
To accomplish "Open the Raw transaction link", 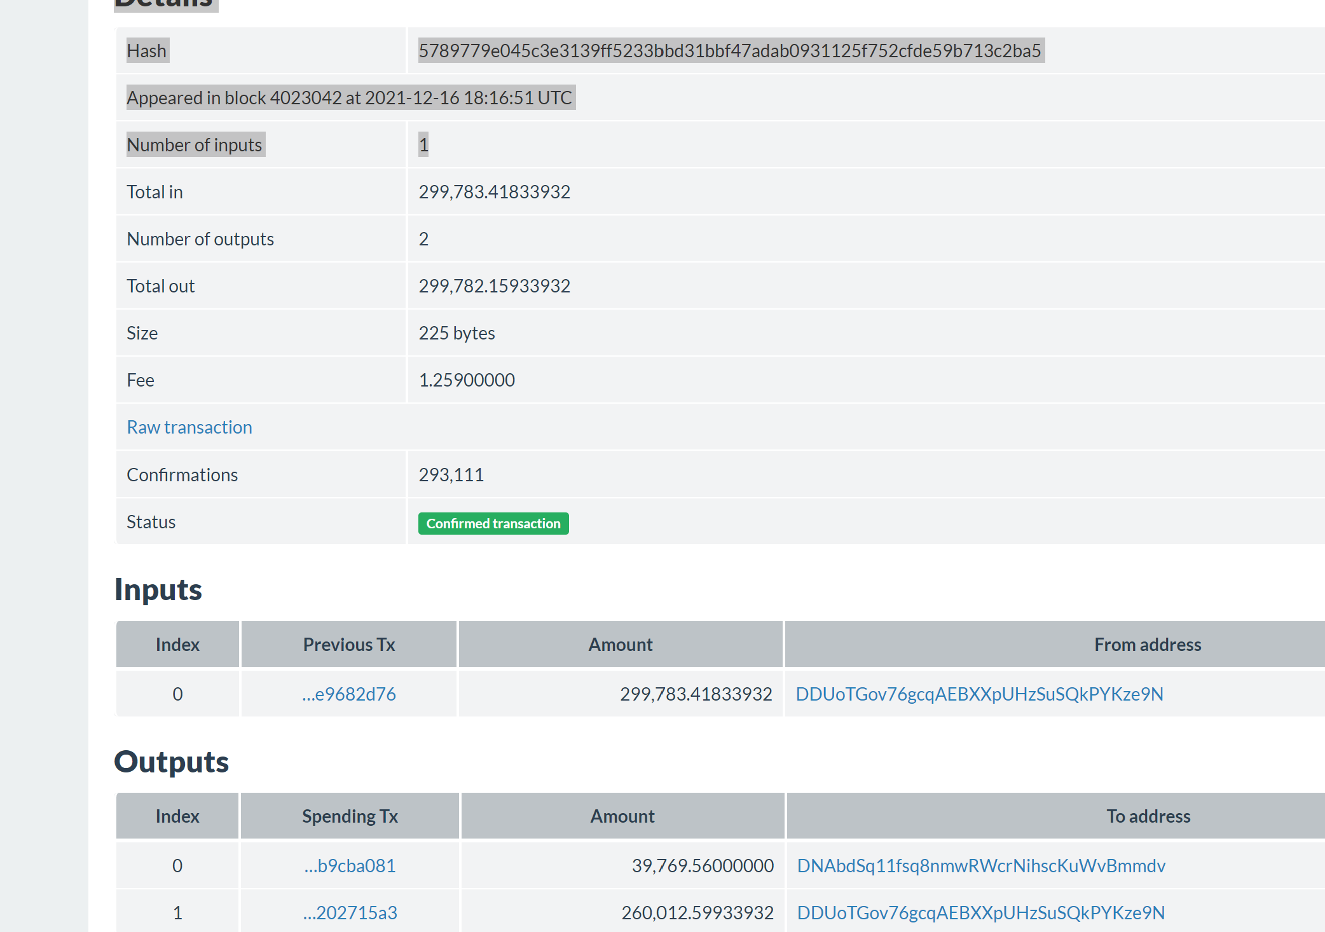I will click(189, 427).
